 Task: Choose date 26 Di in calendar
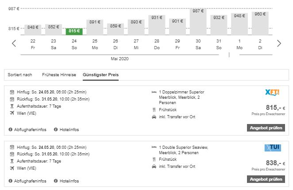click(x=116, y=44)
